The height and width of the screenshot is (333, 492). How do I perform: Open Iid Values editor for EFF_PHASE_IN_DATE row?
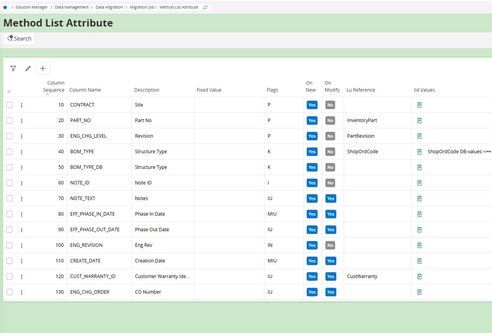(x=419, y=214)
